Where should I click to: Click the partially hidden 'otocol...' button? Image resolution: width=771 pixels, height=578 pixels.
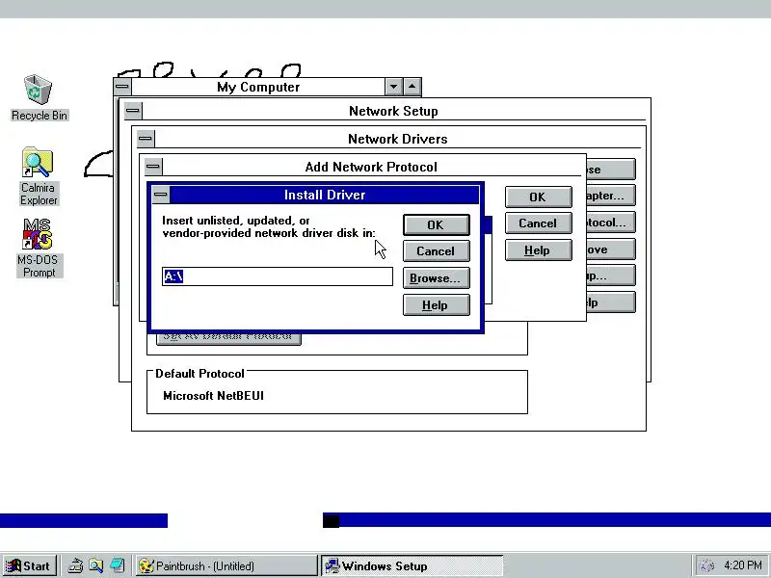(611, 223)
